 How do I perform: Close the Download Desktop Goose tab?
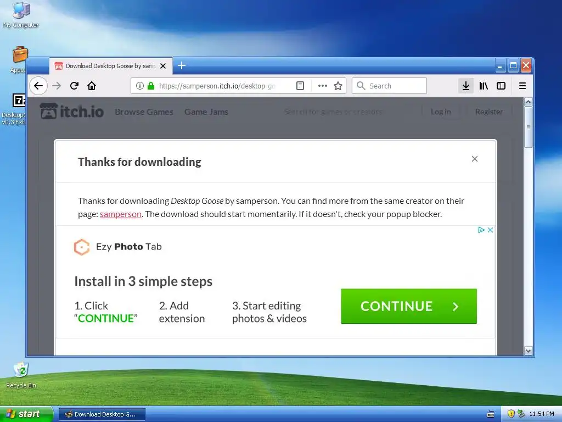click(162, 66)
